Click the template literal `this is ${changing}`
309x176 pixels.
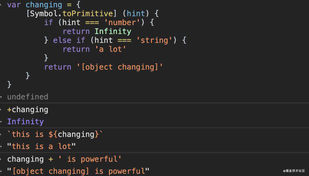pos(55,134)
